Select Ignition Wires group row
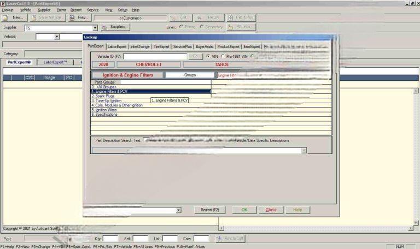The height and width of the screenshot is (249, 420). 151,110
